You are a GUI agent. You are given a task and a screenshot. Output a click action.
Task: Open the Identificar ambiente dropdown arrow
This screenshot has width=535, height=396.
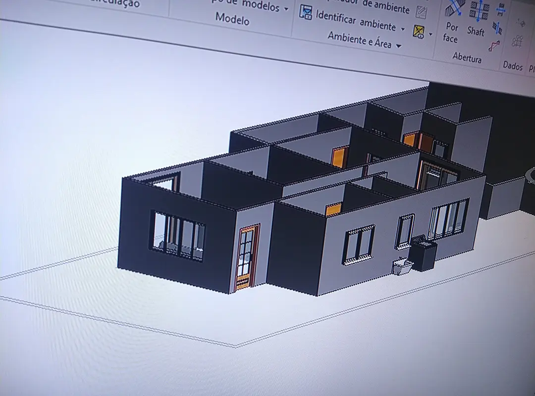tap(403, 29)
